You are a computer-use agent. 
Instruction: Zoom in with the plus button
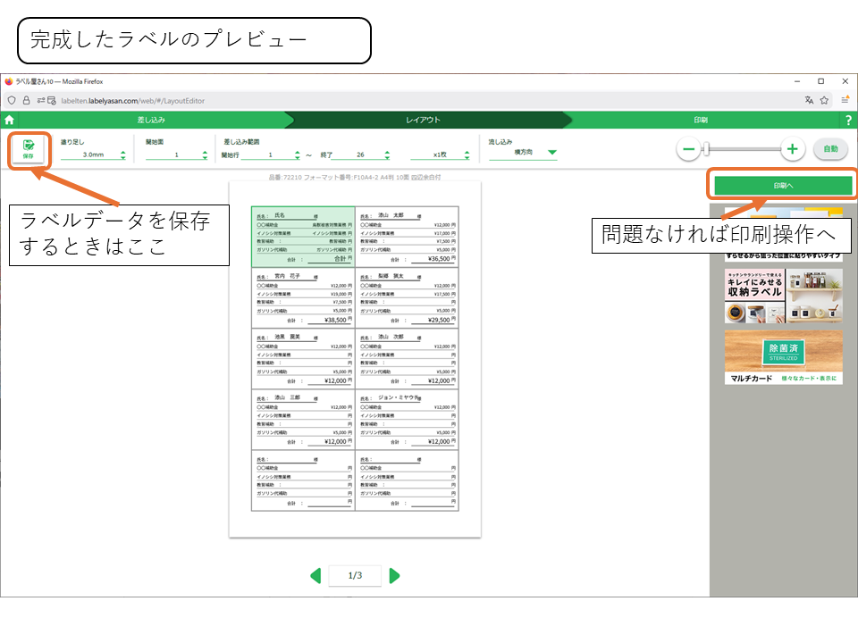tap(792, 149)
